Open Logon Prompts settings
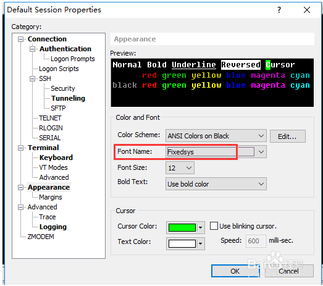 tap(73, 59)
